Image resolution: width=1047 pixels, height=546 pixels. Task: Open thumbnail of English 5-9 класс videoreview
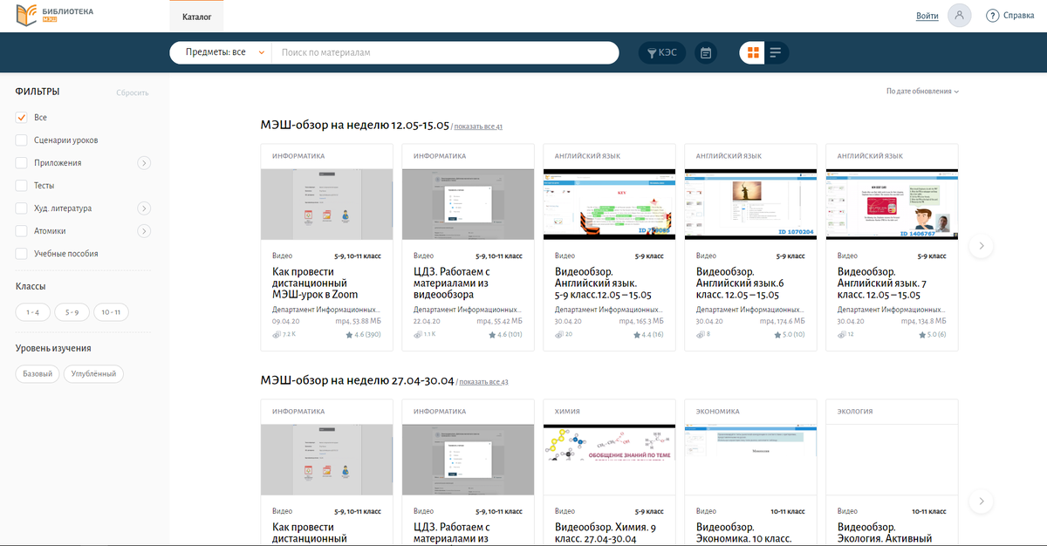coord(610,204)
